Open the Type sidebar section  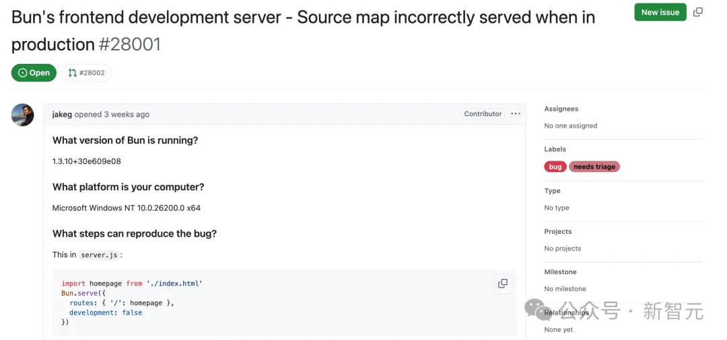coord(553,191)
